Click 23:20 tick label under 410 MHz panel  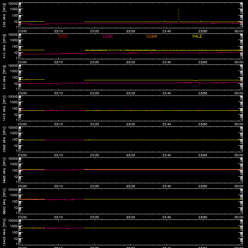coord(95,62)
